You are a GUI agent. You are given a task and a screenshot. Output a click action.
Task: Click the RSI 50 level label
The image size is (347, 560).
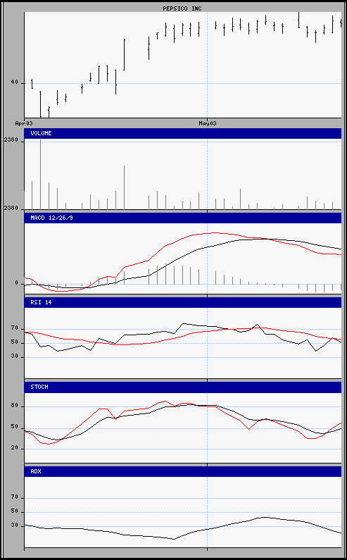pyautogui.click(x=14, y=342)
